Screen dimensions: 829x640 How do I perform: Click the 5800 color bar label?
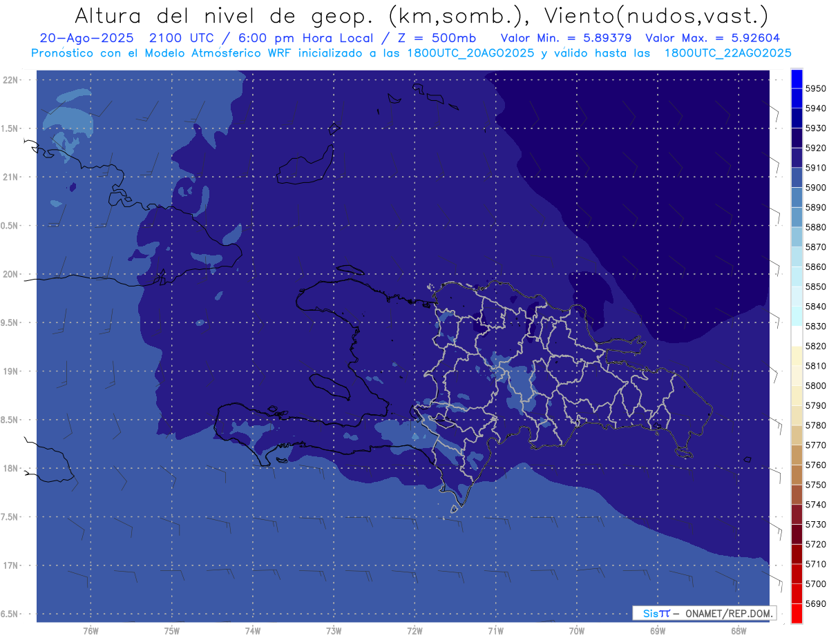pos(816,385)
